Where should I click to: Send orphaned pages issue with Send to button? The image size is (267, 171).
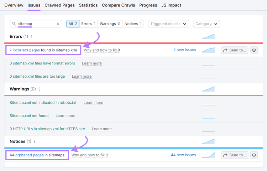[x=235, y=155]
